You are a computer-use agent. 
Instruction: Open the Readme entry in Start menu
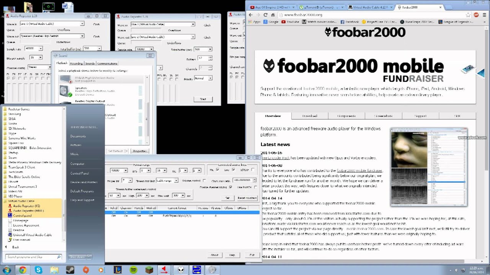click(x=19, y=230)
